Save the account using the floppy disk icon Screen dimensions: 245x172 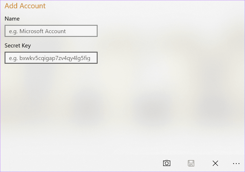point(191,163)
